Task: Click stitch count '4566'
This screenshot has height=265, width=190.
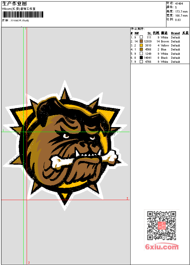Action: pyautogui.click(x=148, y=50)
